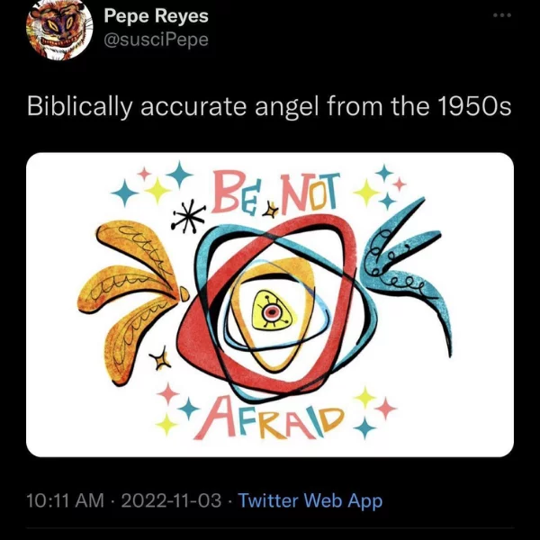540x540 pixels.
Task: Click the yellow sparkle right of "NOT"
Action: point(366,193)
